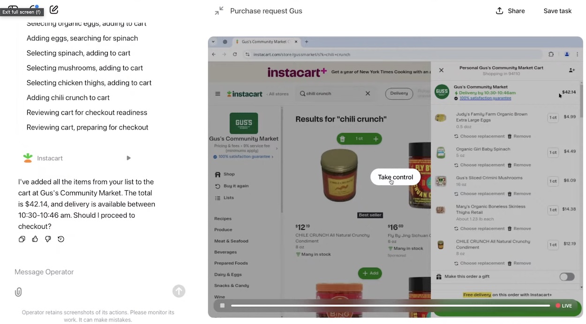Toggle 'Make this order a gift' switch
Image resolution: width=586 pixels, height=324 pixels.
[x=567, y=277]
